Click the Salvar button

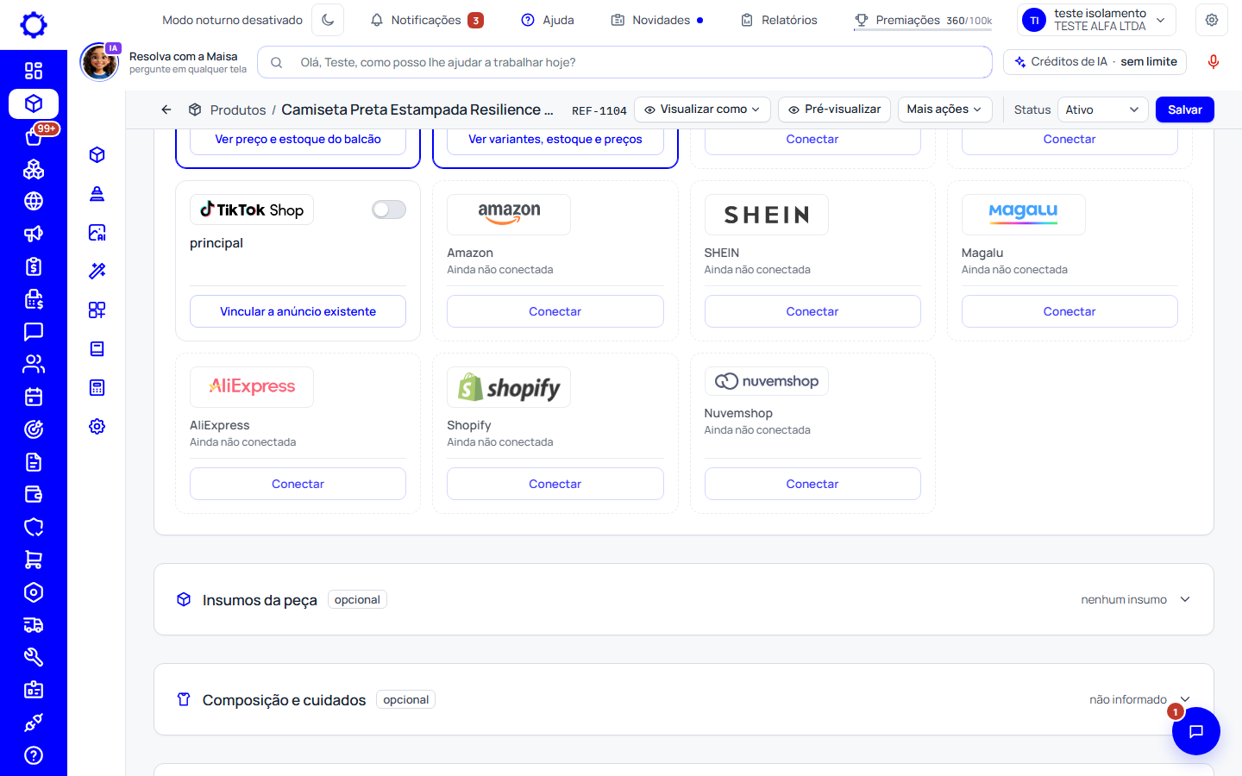(x=1184, y=110)
